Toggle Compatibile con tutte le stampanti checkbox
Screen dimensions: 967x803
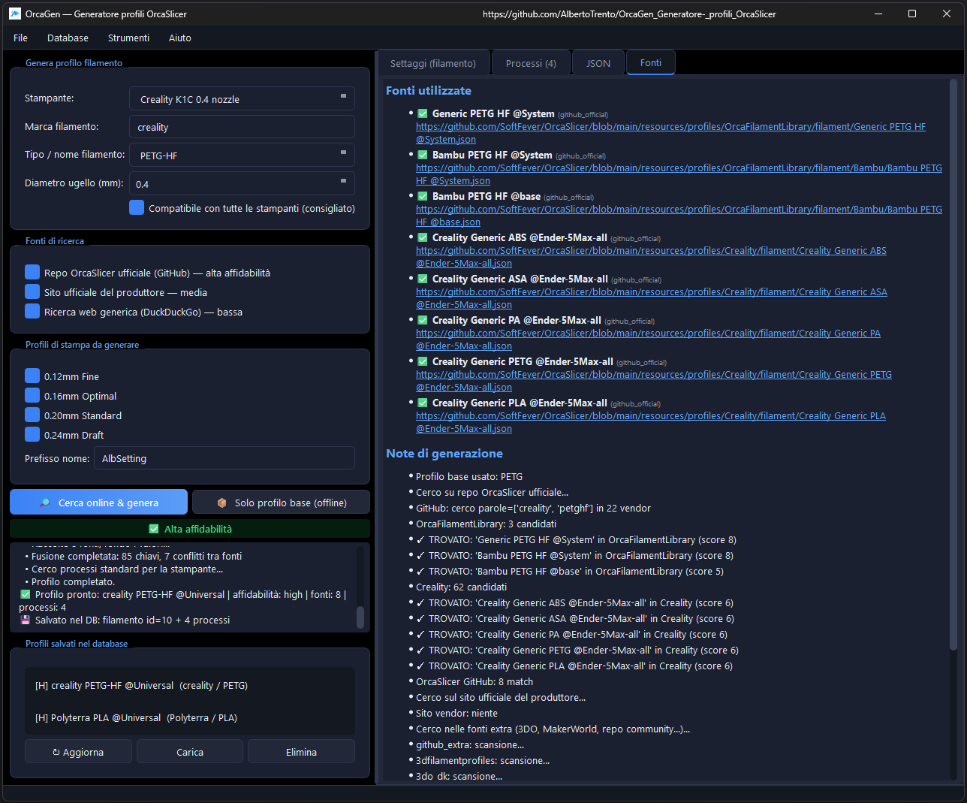(137, 207)
